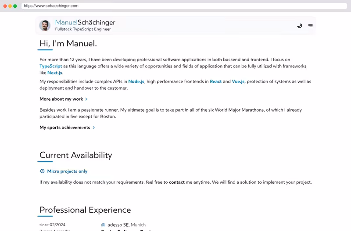
Task: Follow the contact link
Action: [x=177, y=182]
